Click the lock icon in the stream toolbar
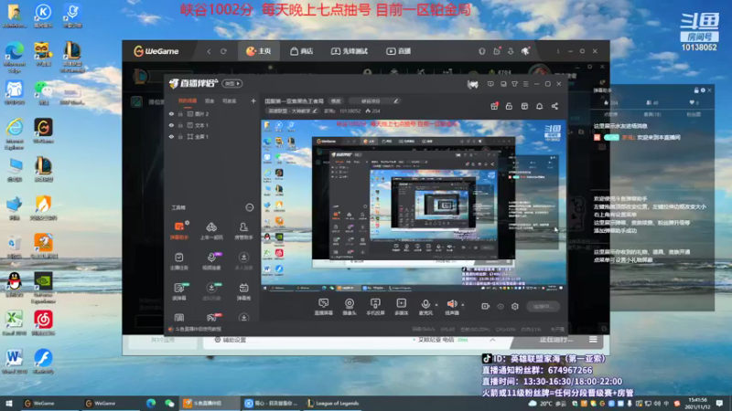This screenshot has width=732, height=411. click(x=509, y=106)
